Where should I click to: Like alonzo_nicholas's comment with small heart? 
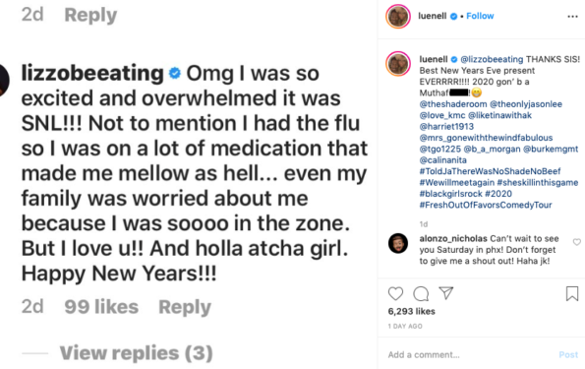[577, 242]
